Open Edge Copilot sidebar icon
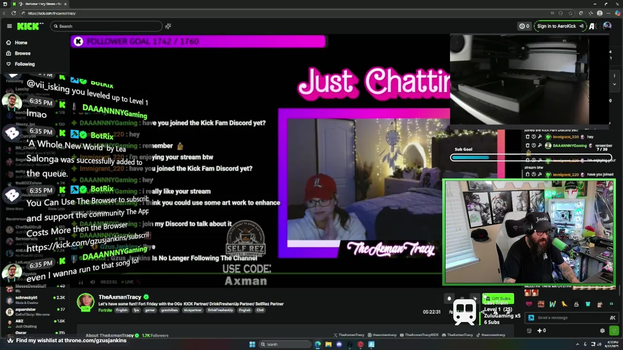Screen dimensions: 623x350 pyautogui.click(x=617, y=13)
